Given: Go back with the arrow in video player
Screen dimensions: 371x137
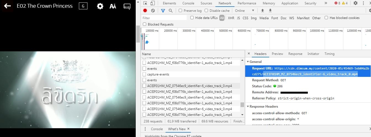Looking at the screenshot, I should click(x=7, y=6).
